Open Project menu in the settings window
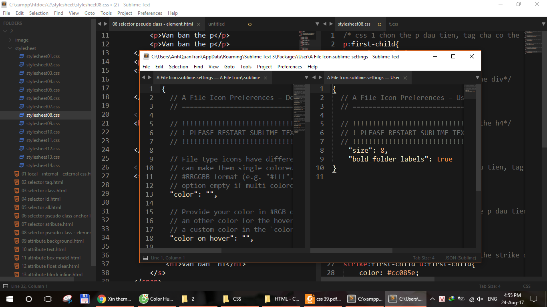The height and width of the screenshot is (307, 547). [264, 67]
